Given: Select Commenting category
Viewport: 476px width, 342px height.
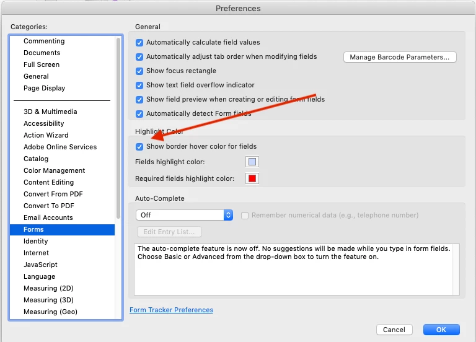Looking at the screenshot, I should [62, 41].
